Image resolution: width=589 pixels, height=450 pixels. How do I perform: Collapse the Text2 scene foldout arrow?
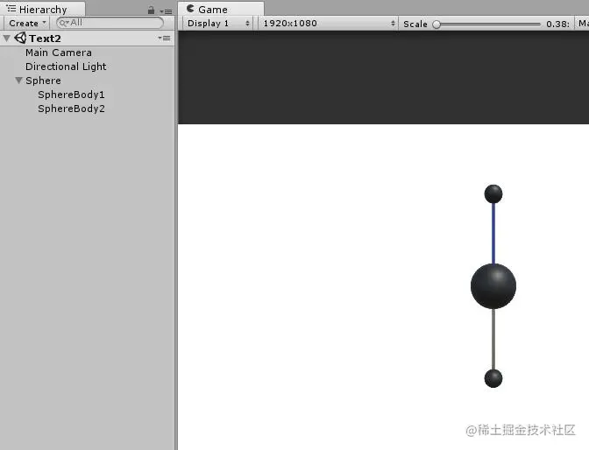(7, 38)
